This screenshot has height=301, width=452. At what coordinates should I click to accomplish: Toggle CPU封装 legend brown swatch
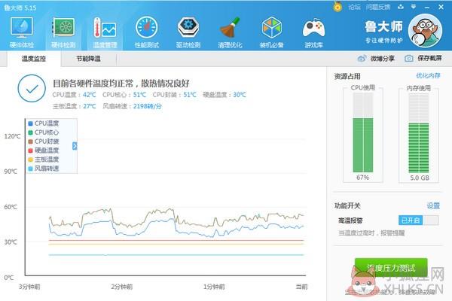[x=30, y=141]
